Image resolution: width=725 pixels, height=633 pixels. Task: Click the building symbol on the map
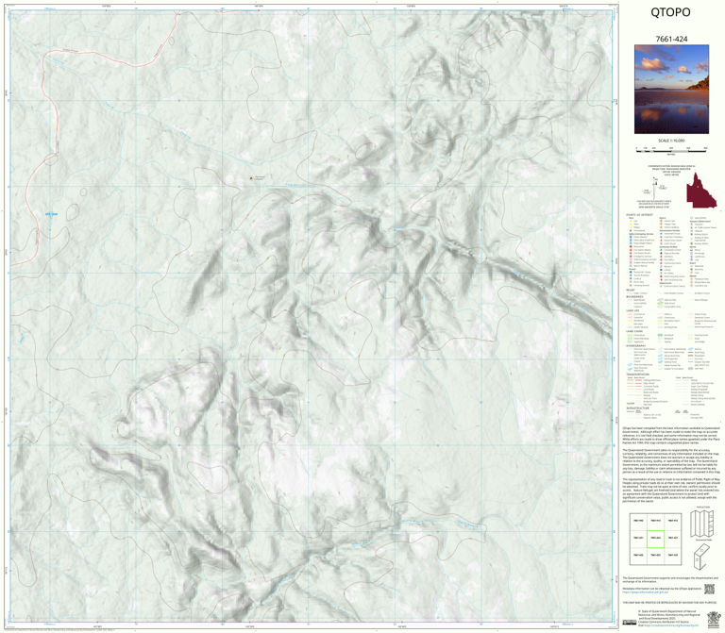251,178
